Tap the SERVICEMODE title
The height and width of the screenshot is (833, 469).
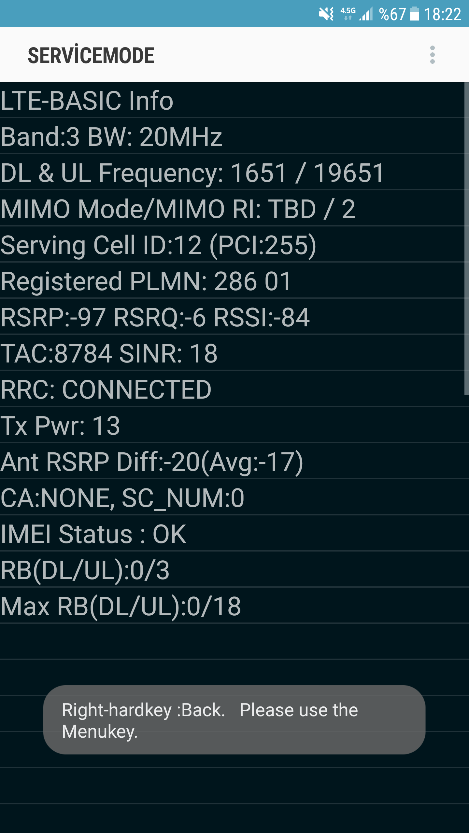[91, 55]
